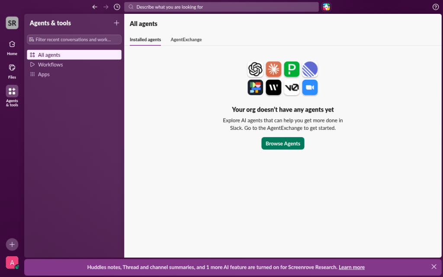Open Apps in the list

(x=74, y=74)
